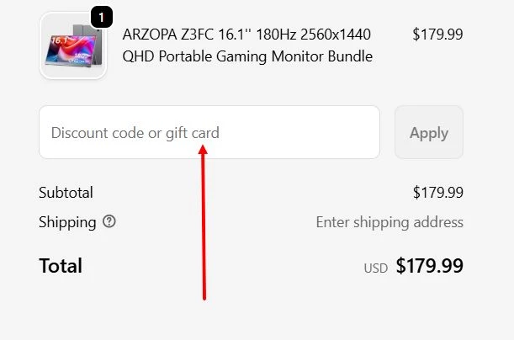This screenshot has height=340, width=514.
Task: Click the Subtotal label
Action: (x=66, y=193)
